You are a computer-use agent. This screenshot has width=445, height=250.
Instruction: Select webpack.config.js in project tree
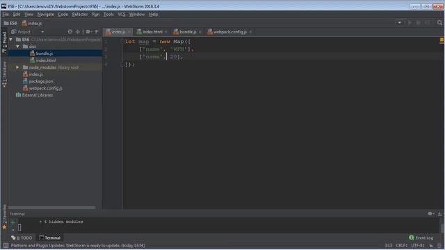[x=42, y=88]
